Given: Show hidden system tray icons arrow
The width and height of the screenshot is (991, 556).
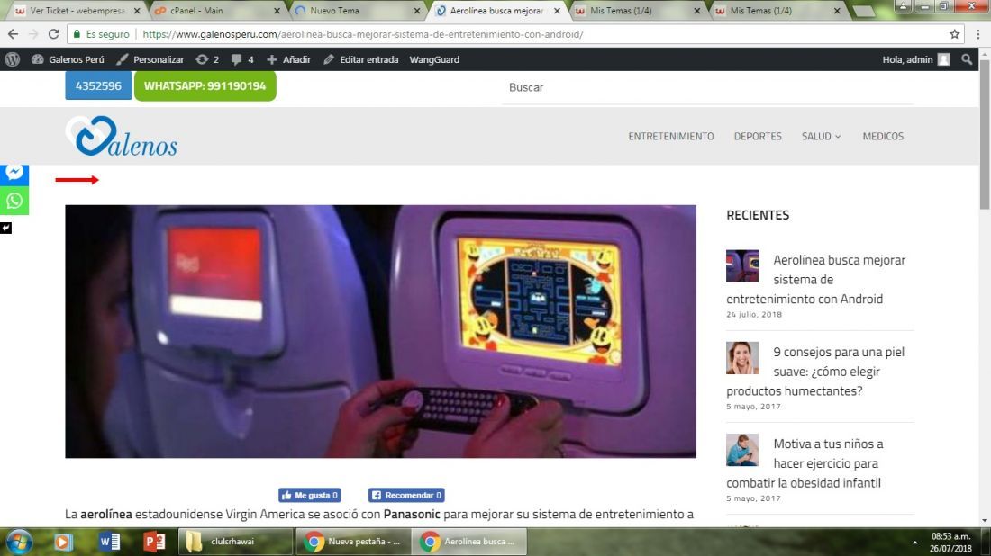Looking at the screenshot, I should [914, 543].
